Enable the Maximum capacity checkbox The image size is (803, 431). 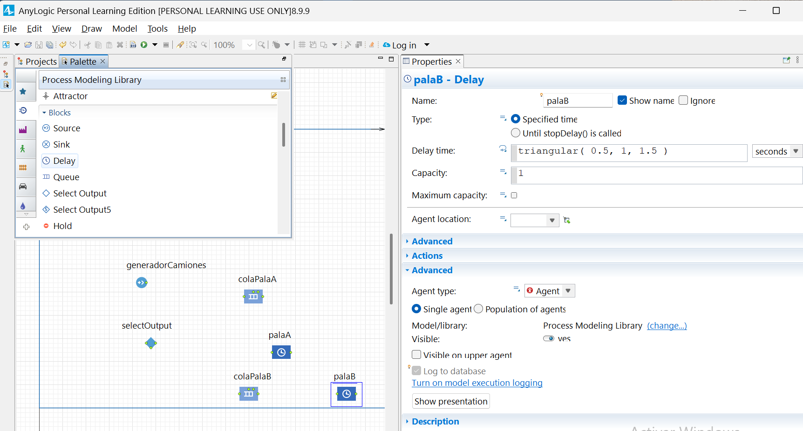(x=514, y=195)
